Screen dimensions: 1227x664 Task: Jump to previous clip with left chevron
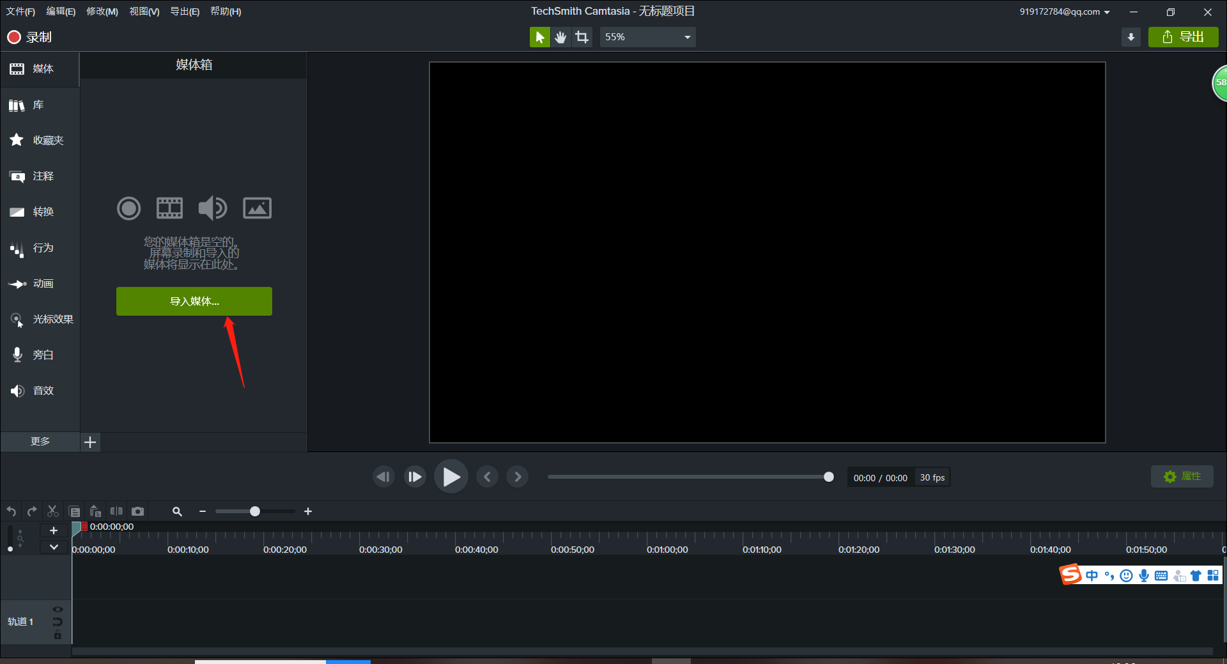[x=487, y=477]
